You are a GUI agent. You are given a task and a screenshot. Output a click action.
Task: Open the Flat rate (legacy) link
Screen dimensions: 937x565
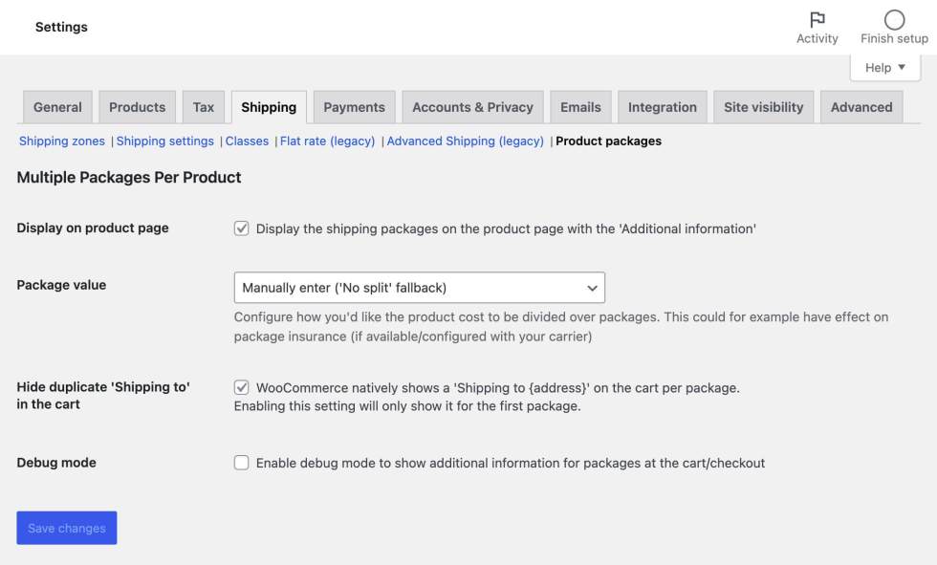327,141
